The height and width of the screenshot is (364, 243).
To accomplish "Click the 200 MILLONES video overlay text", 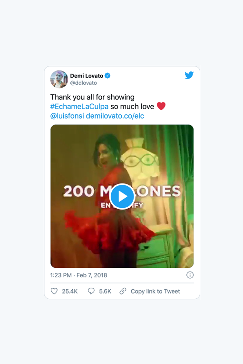I will click(x=122, y=191).
